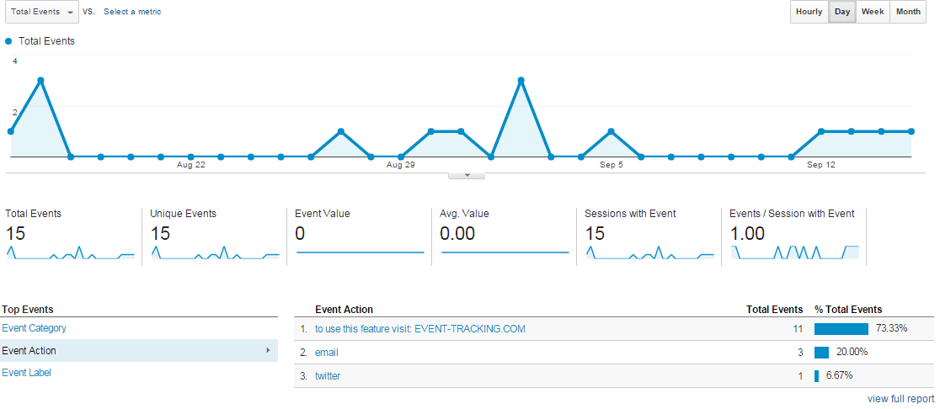Click the Total Events sparkline scorecard
Screen dimensions: 940x409
pyautogui.click(x=71, y=252)
